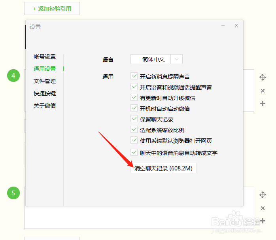Click 清空聊天记录 (608.2M) button

click(x=163, y=168)
